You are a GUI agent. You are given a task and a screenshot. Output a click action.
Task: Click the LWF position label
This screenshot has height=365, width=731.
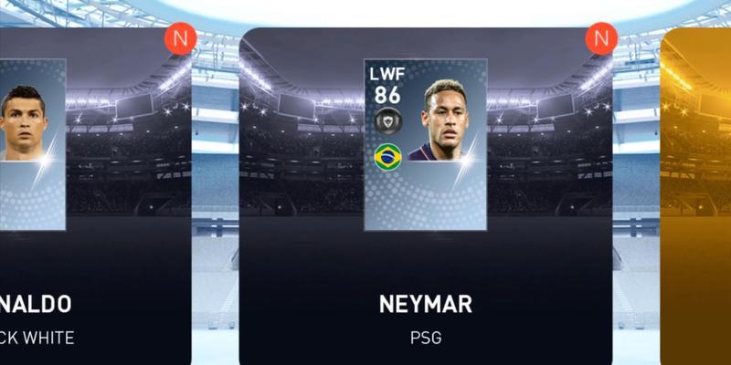(x=387, y=74)
